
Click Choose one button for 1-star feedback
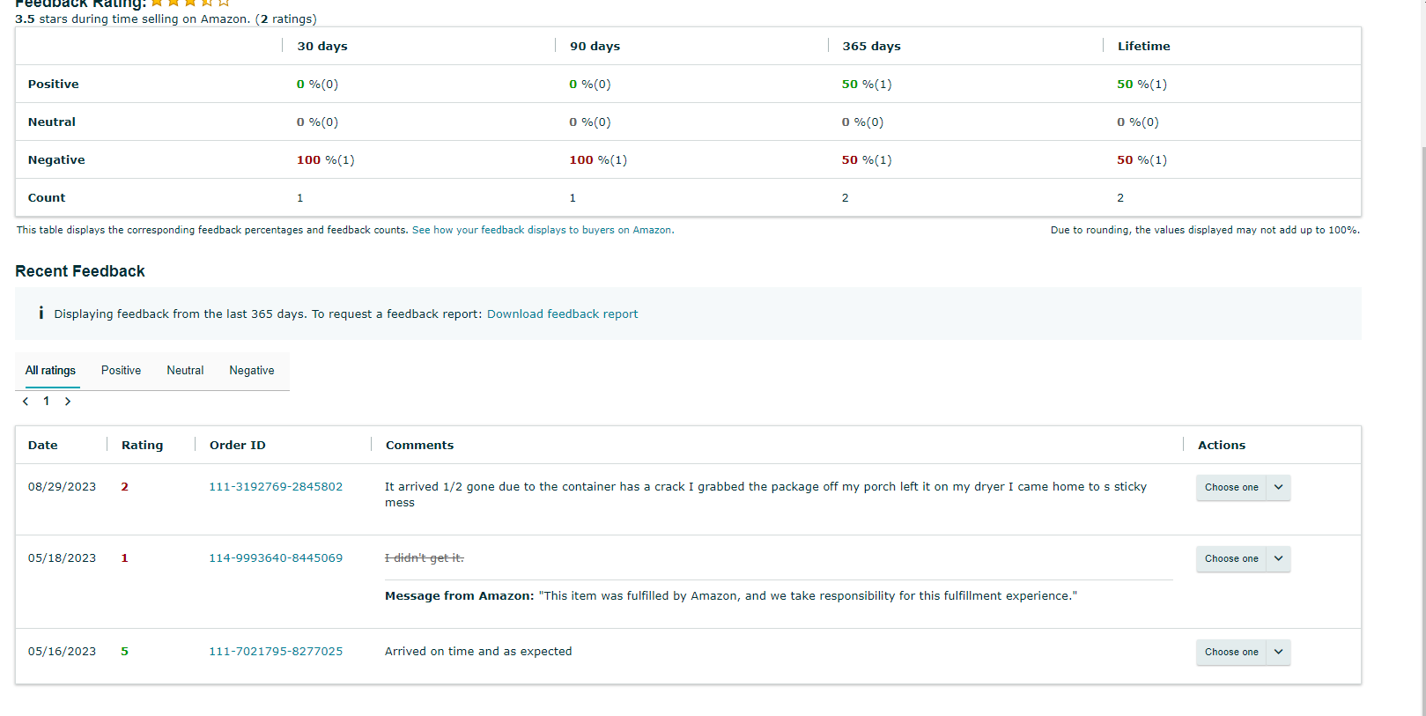[1231, 558]
